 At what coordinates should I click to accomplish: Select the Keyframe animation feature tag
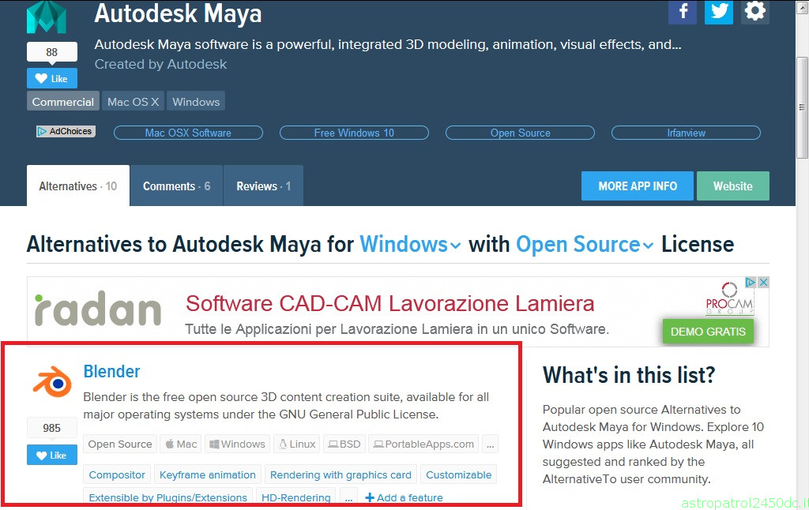coord(208,474)
